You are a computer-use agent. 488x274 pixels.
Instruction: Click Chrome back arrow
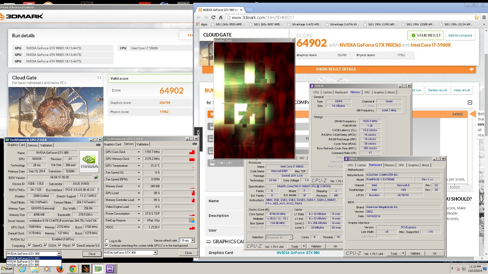click(198, 18)
